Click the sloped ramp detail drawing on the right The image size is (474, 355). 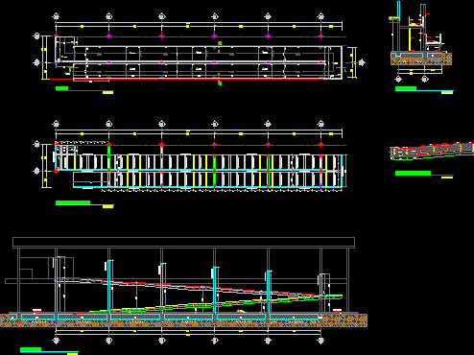coord(432,151)
